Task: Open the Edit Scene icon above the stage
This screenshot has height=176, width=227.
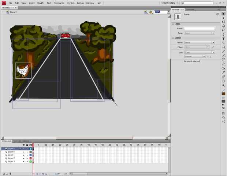Action: [x=146, y=12]
